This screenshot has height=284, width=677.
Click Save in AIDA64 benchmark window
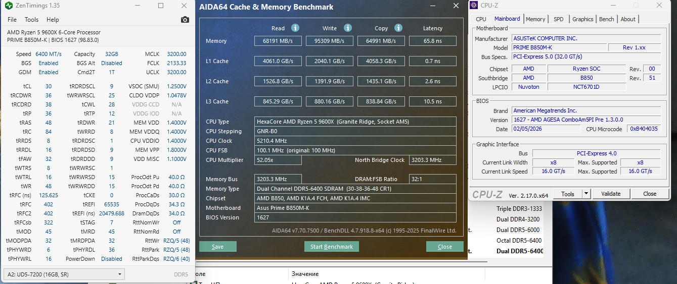(x=218, y=247)
